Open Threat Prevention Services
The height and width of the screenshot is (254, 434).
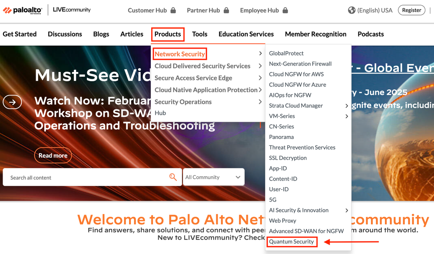pos(302,148)
